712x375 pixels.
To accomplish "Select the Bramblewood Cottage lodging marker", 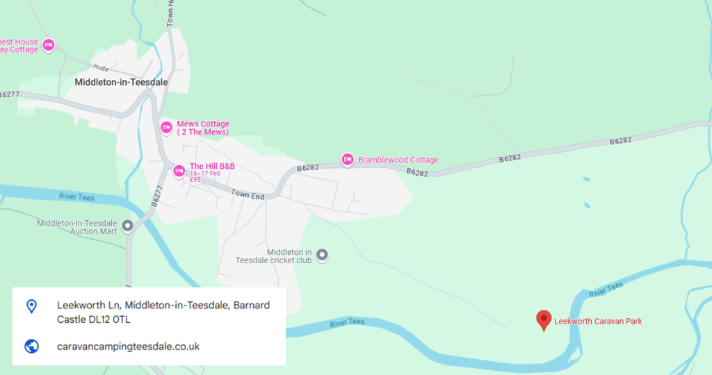I will click(x=348, y=160).
